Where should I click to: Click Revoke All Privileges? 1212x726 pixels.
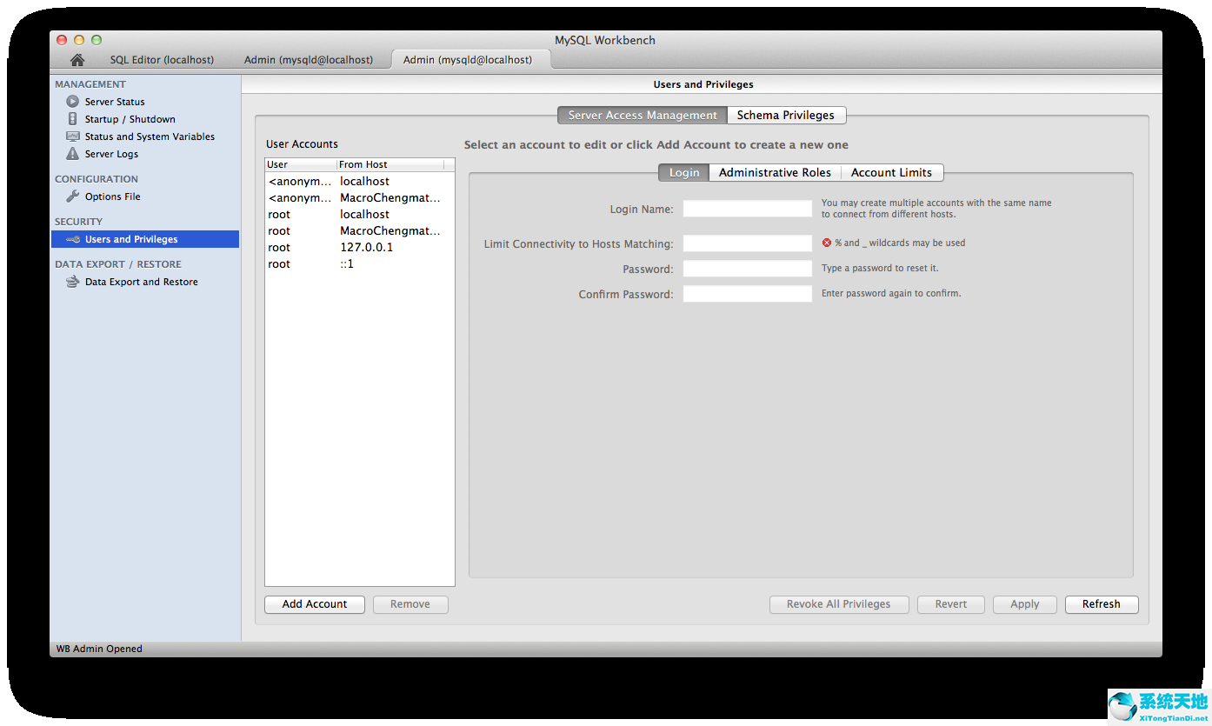tap(838, 603)
